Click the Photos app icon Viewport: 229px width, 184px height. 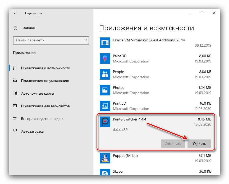(105, 90)
